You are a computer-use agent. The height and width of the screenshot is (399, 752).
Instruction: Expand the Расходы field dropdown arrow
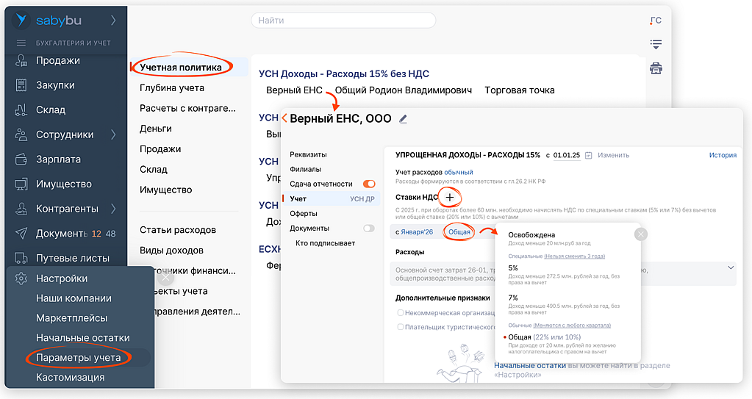[731, 268]
